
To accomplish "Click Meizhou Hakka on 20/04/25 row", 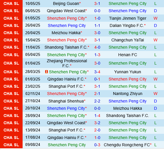I will (x=66, y=33).
